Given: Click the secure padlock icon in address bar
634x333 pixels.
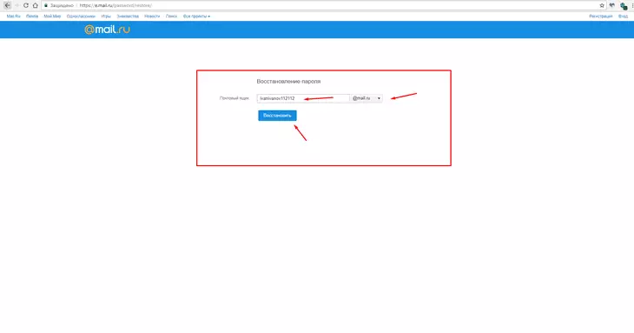Looking at the screenshot, I should [x=46, y=5].
